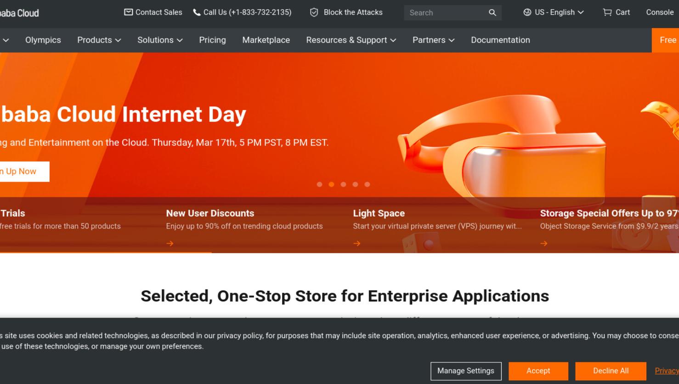Image resolution: width=679 pixels, height=384 pixels.
Task: Expand the Solutions menu
Action: click(x=160, y=40)
